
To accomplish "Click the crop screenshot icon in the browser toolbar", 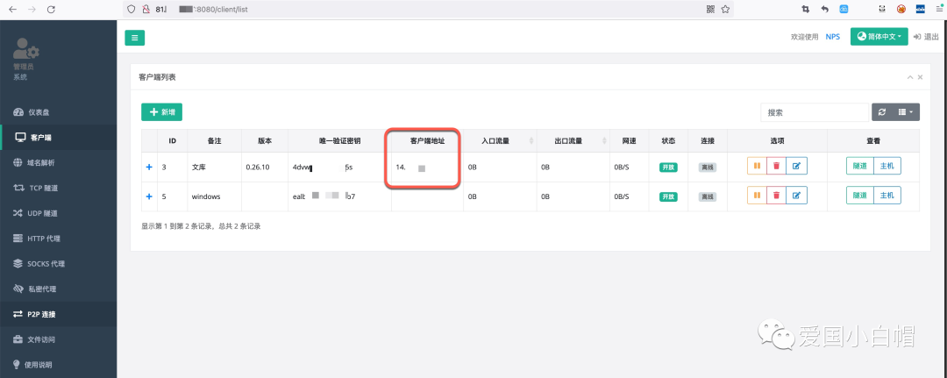I will pyautogui.click(x=805, y=9).
